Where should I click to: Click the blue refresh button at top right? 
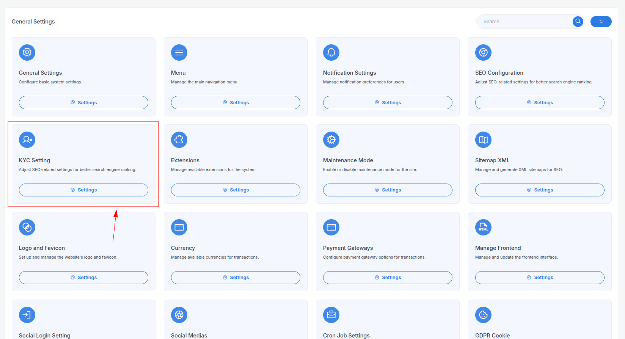pyautogui.click(x=601, y=22)
